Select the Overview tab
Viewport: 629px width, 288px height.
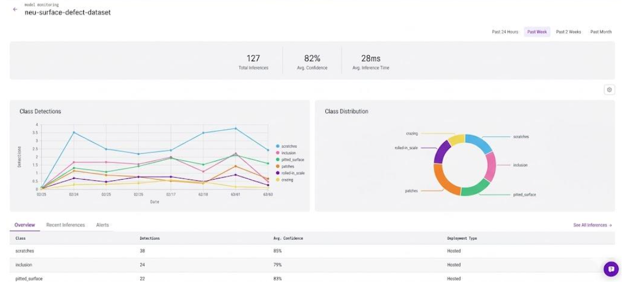pos(25,225)
